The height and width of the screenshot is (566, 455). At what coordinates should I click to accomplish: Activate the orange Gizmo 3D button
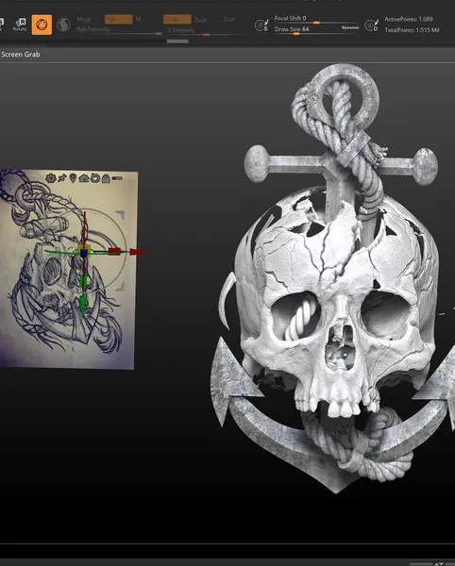coord(42,25)
